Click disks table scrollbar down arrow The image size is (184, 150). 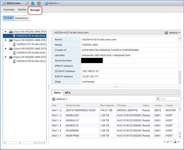180,136
